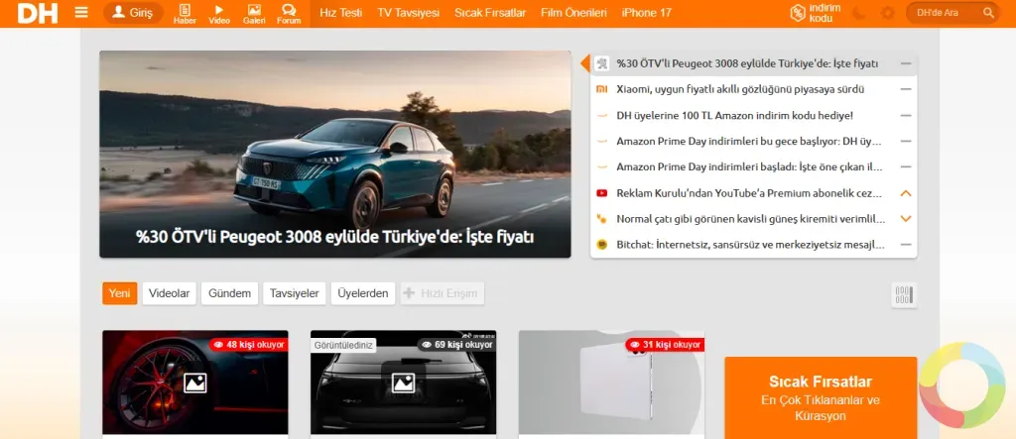The width and height of the screenshot is (1016, 439).
Task: Click the 69 kişi okuyor badge
Action: 456,345
